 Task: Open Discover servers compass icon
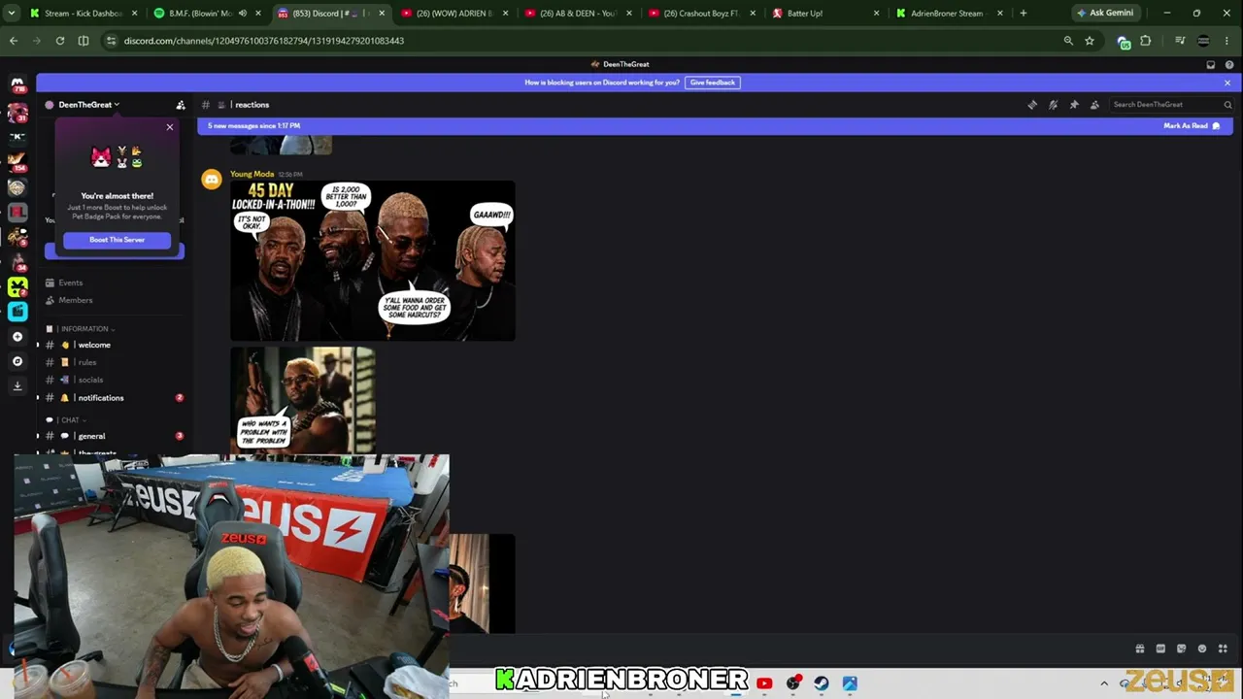click(17, 361)
